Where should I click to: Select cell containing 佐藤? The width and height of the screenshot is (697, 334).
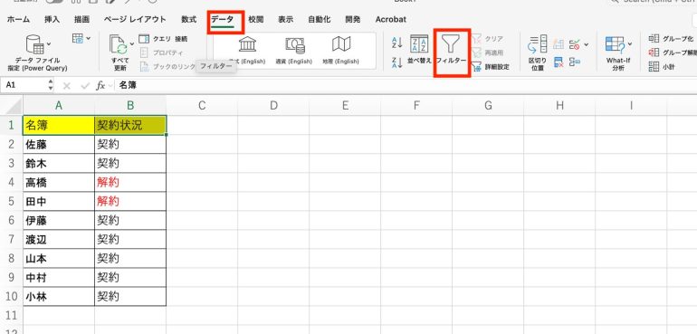click(59, 144)
